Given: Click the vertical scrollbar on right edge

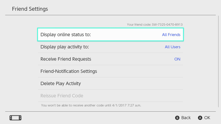Looking at the screenshot, I should pyautogui.click(x=219, y=61).
